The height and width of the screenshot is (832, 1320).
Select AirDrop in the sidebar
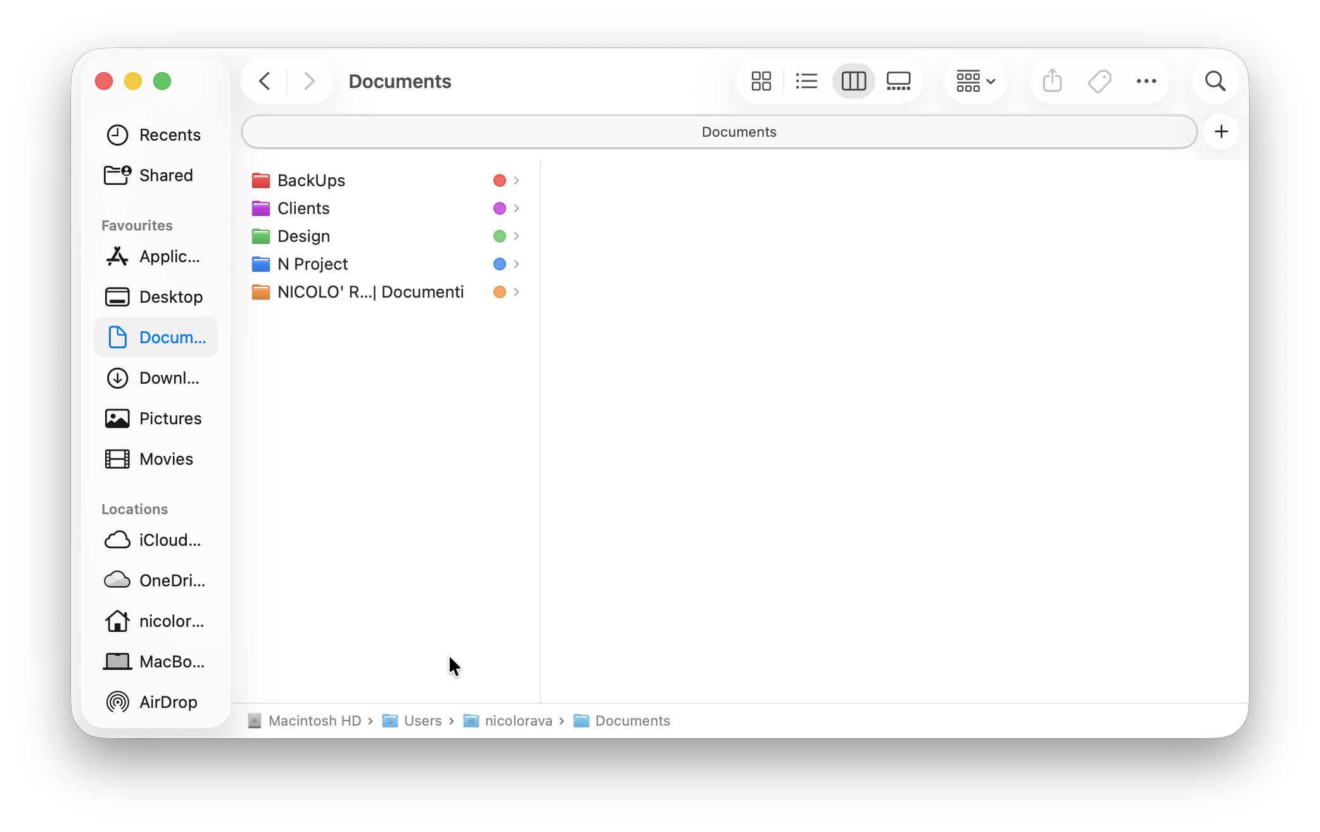click(168, 702)
